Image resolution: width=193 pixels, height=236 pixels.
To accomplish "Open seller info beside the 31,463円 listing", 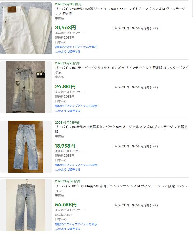I will [x=135, y=28].
